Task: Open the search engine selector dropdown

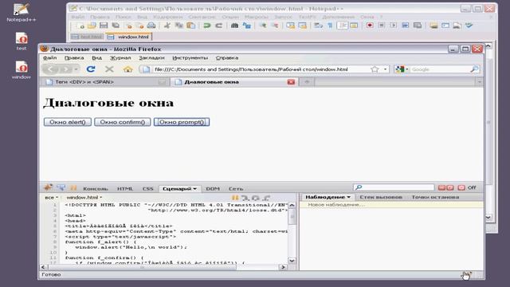Action: pyautogui.click(x=402, y=69)
